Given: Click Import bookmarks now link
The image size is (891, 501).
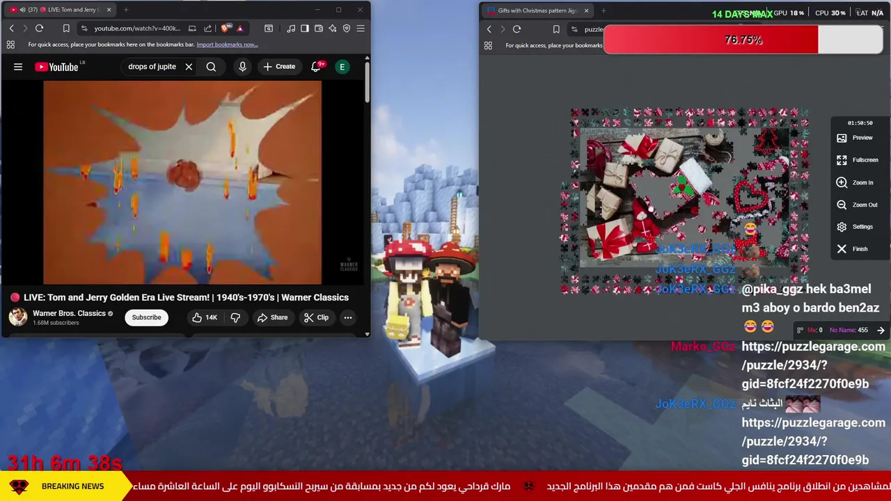Looking at the screenshot, I should 227,45.
